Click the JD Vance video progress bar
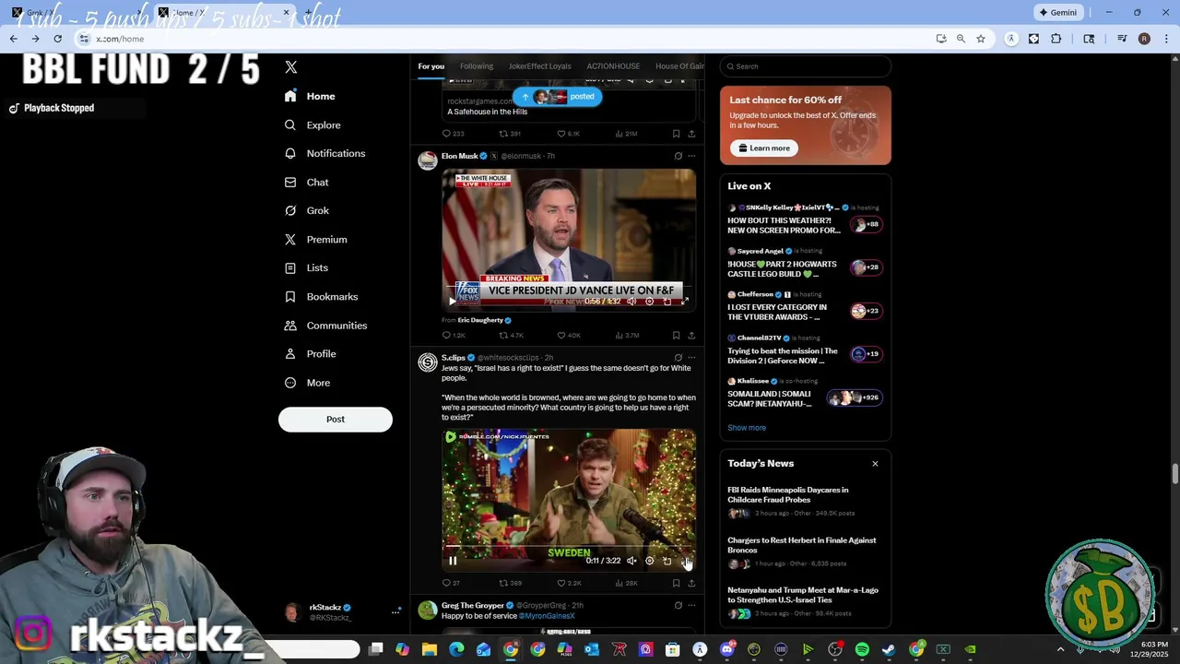This screenshot has height=664, width=1180. (x=569, y=287)
